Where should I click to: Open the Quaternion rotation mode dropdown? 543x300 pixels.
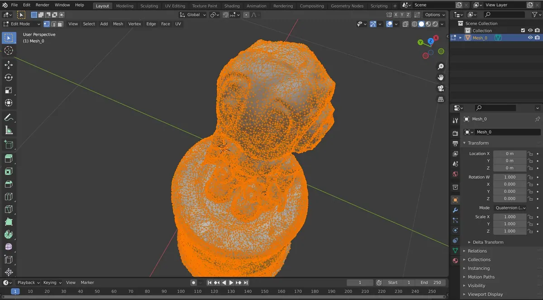coord(510,208)
